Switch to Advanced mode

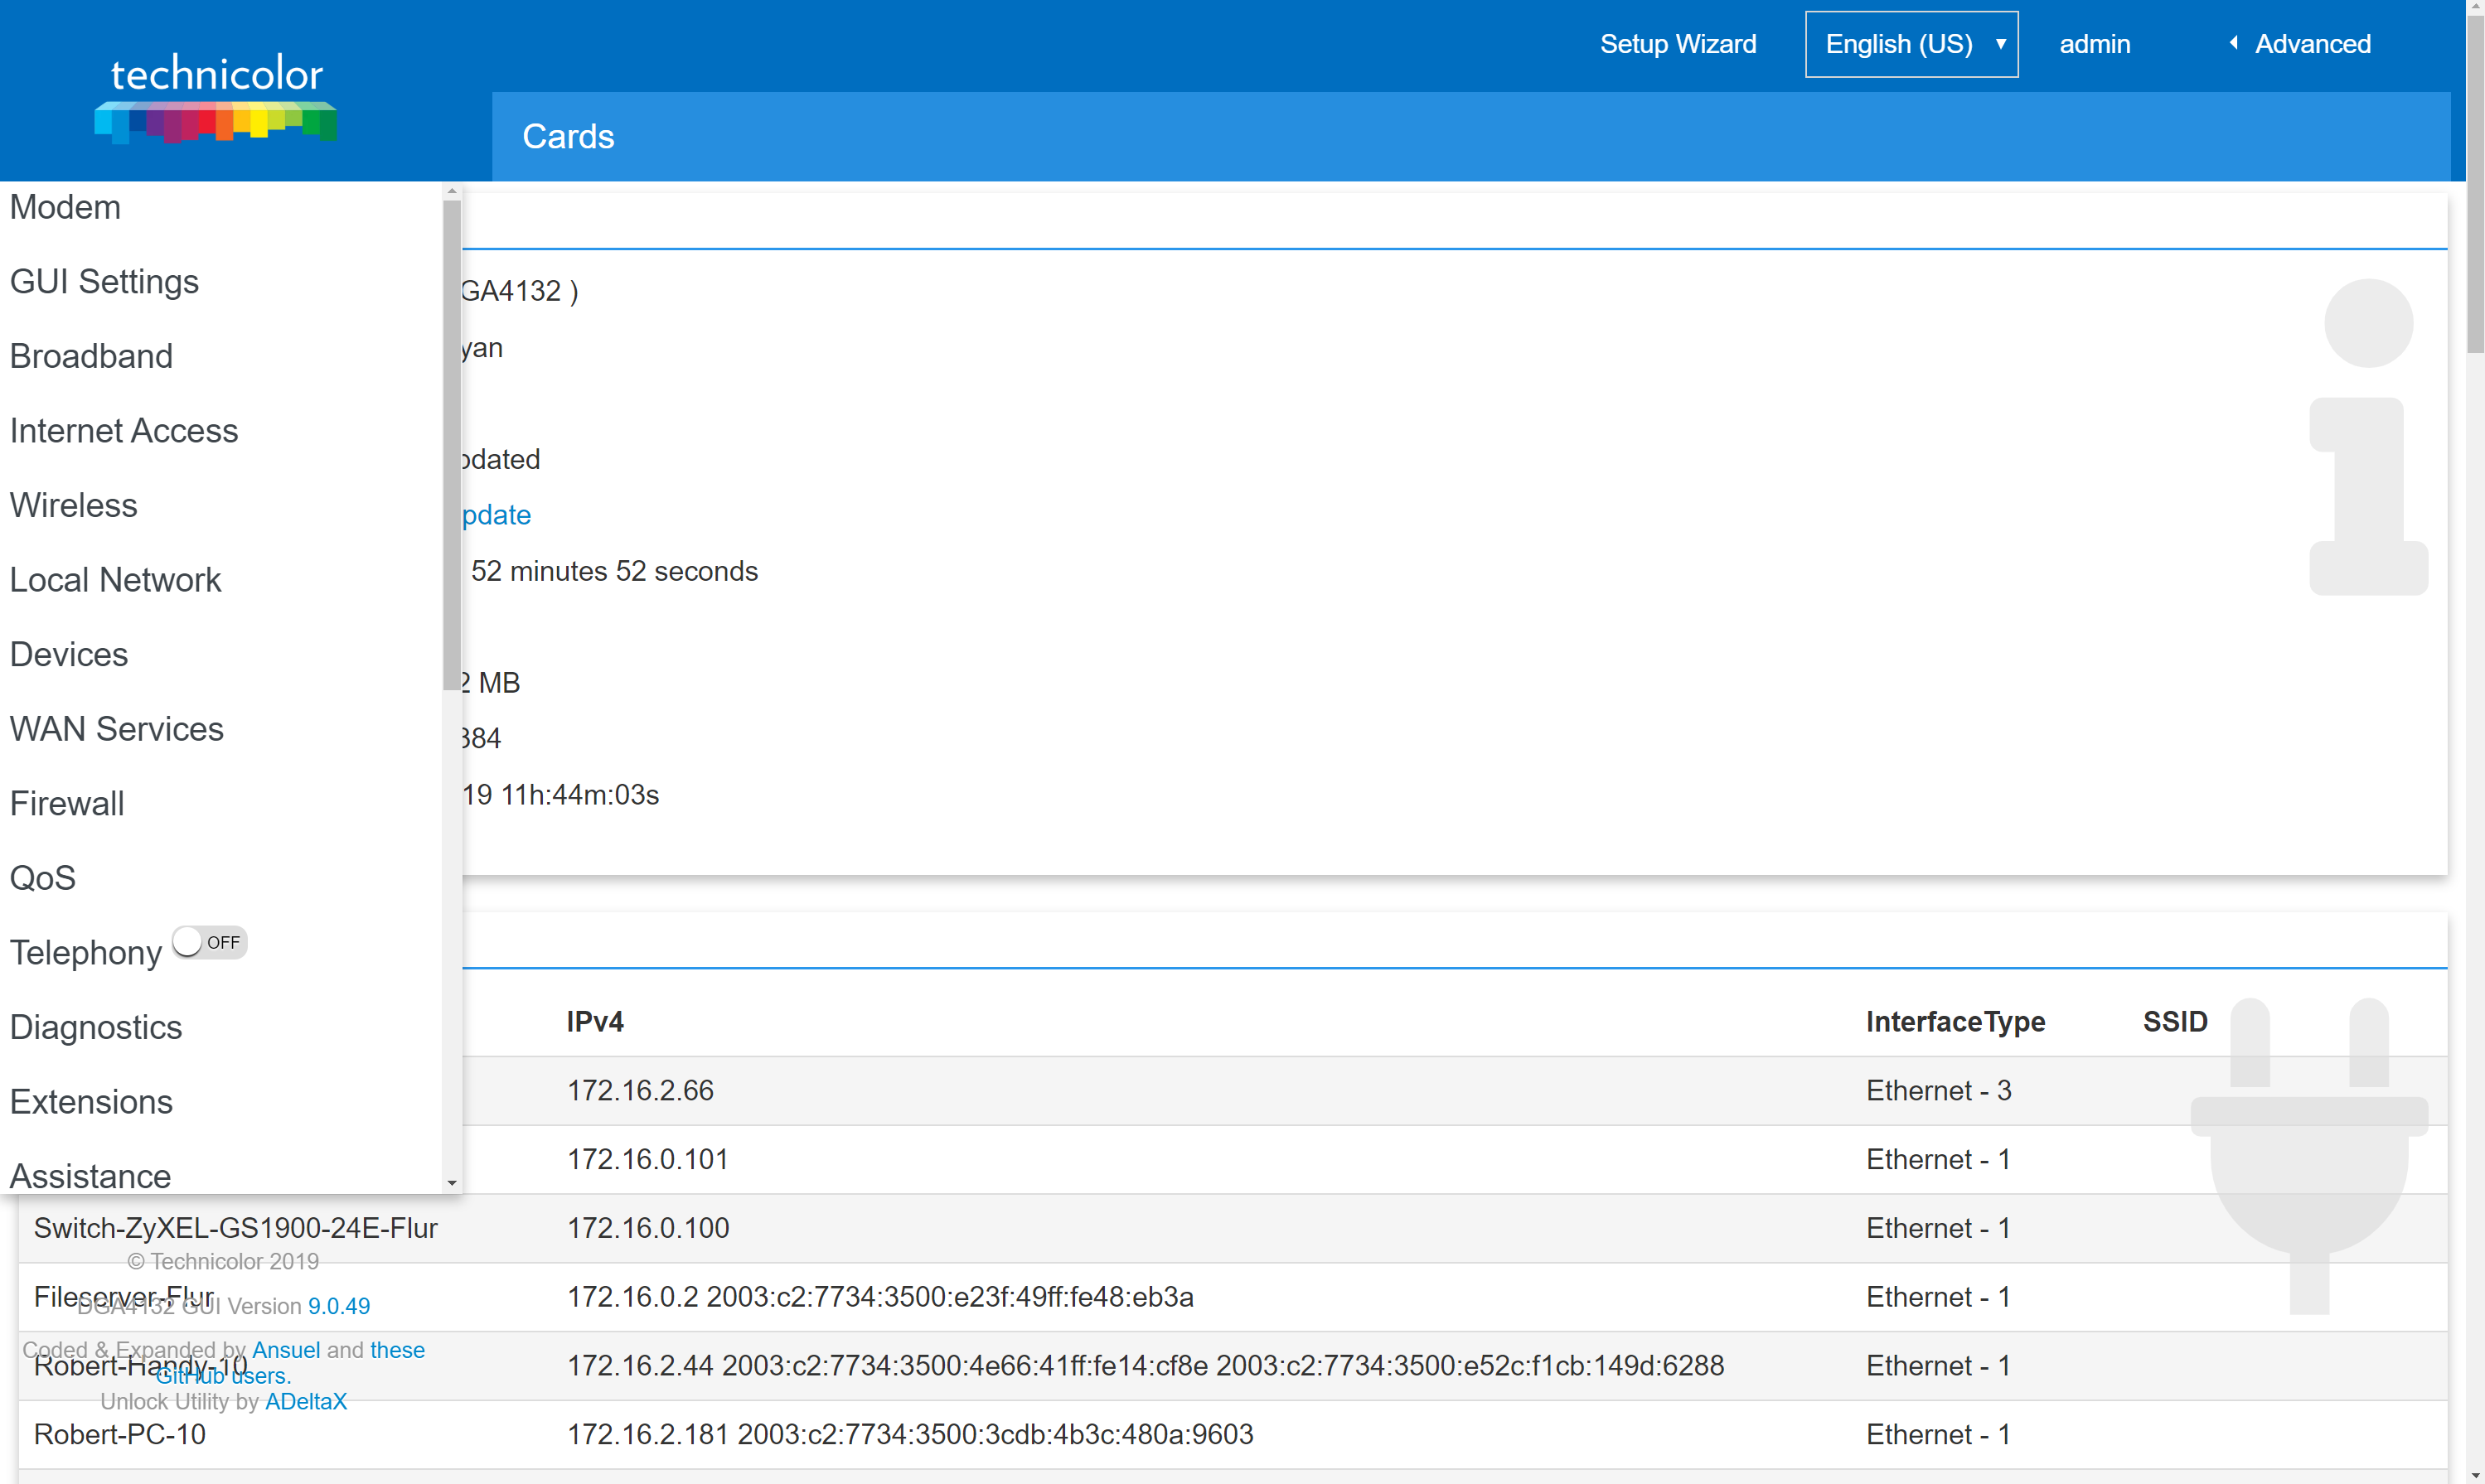[2312, 43]
